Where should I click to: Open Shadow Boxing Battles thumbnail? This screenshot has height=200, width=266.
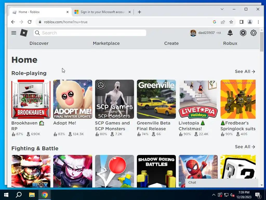tap(156, 171)
